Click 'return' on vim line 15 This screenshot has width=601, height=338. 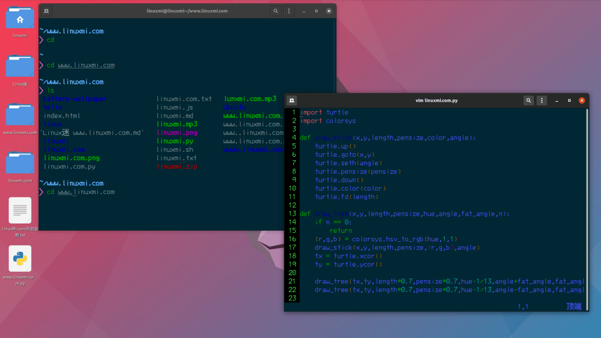341,231
